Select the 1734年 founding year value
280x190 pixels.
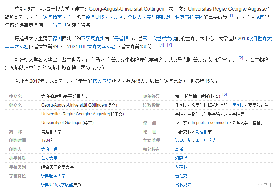(x=48, y=140)
